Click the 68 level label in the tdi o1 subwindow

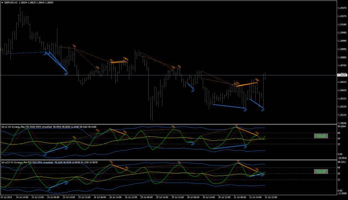pos(339,133)
